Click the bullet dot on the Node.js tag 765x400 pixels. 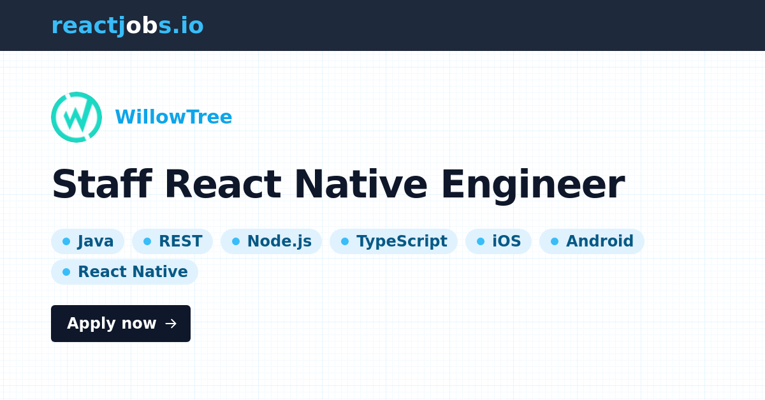click(236, 241)
